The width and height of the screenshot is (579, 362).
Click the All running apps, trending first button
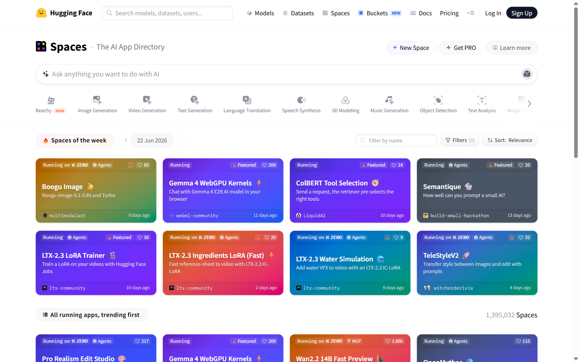click(x=92, y=315)
